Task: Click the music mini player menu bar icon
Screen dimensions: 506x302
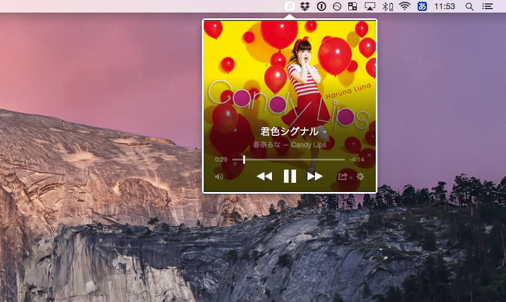Action: 290,6
